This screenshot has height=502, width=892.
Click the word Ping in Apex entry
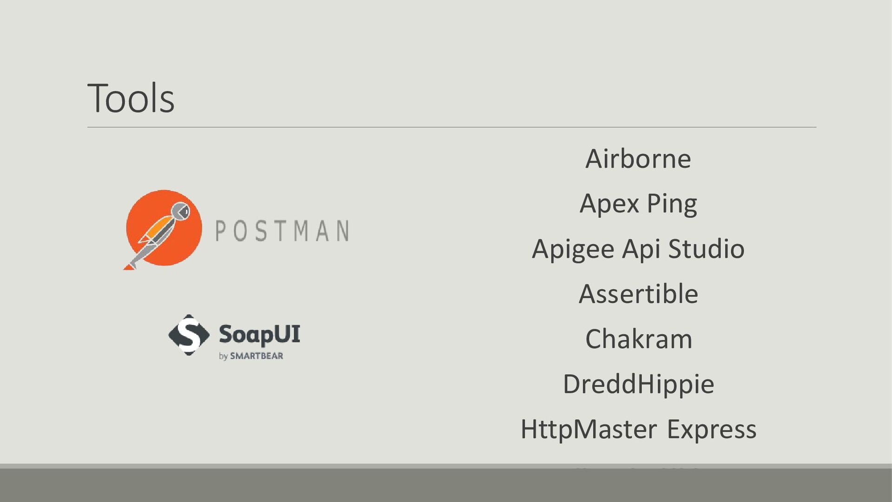pos(672,205)
